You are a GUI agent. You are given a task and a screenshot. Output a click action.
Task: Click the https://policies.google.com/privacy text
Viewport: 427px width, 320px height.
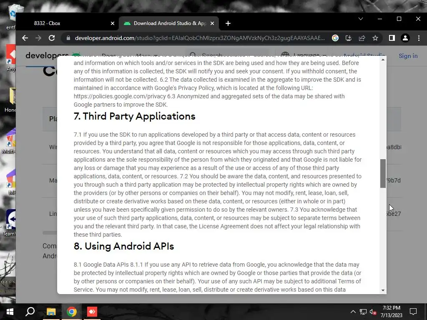click(120, 96)
